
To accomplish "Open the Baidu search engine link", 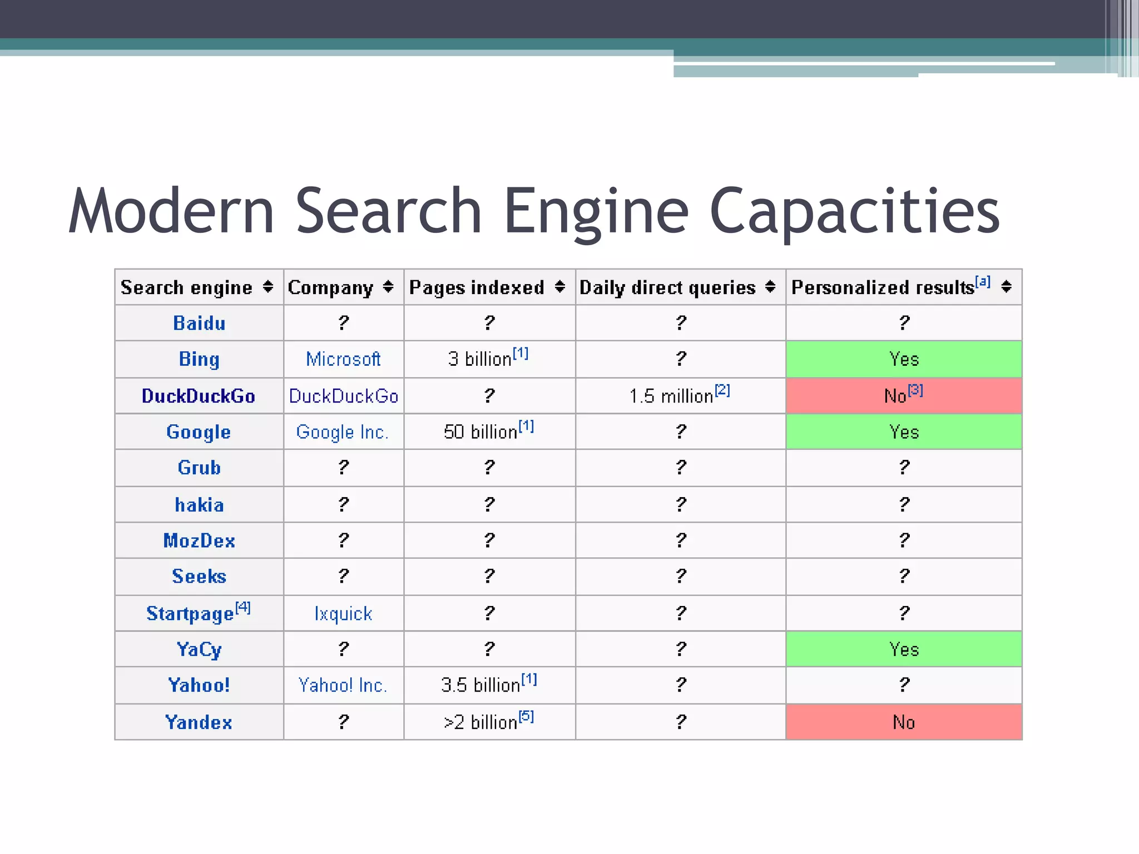I will coord(199,323).
